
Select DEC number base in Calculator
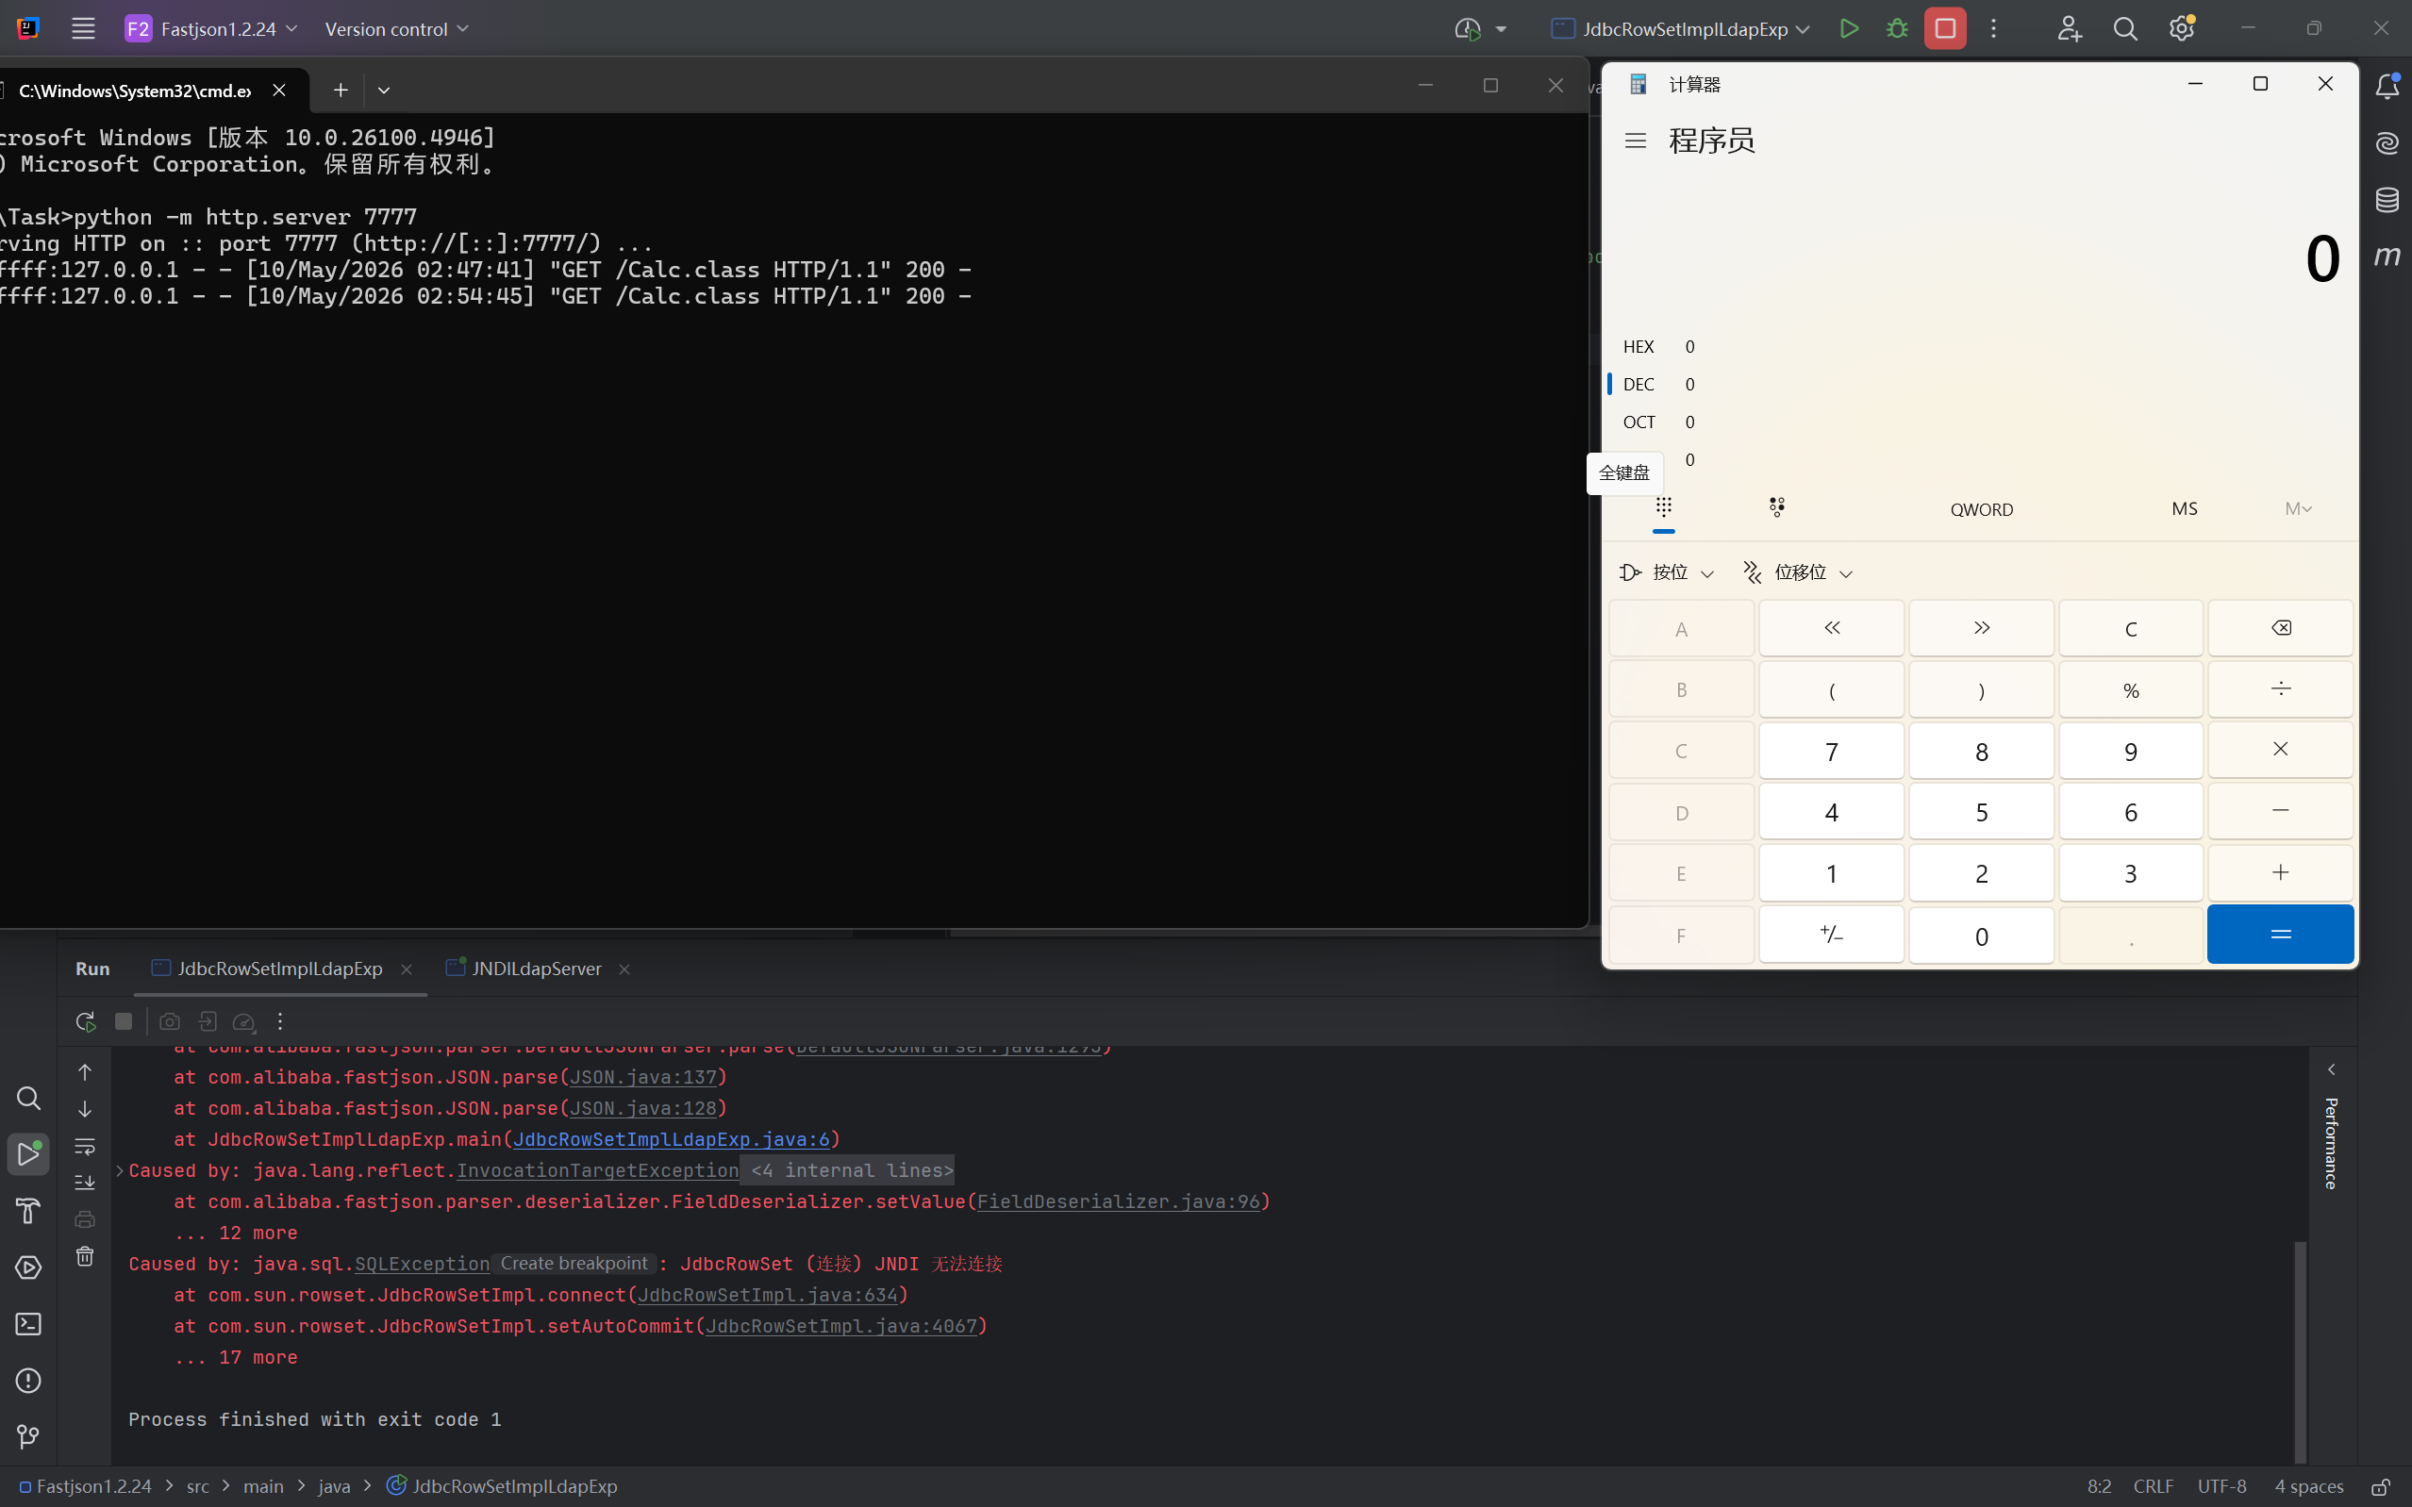[1979, 385]
